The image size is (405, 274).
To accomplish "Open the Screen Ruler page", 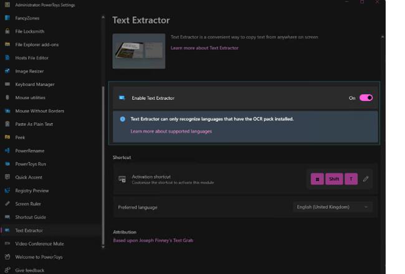I will [x=28, y=204].
